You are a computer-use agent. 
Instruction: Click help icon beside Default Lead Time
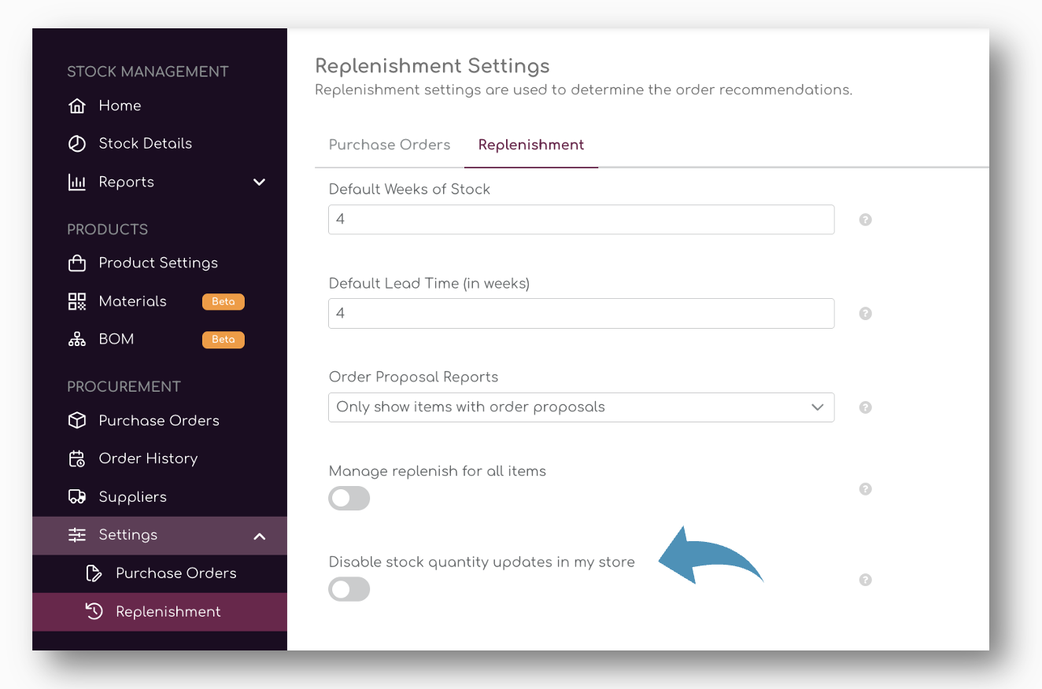coord(865,313)
